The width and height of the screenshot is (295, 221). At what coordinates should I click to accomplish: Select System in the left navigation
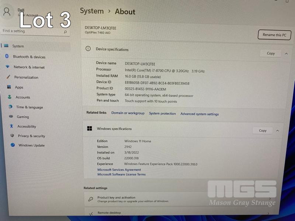(x=18, y=46)
